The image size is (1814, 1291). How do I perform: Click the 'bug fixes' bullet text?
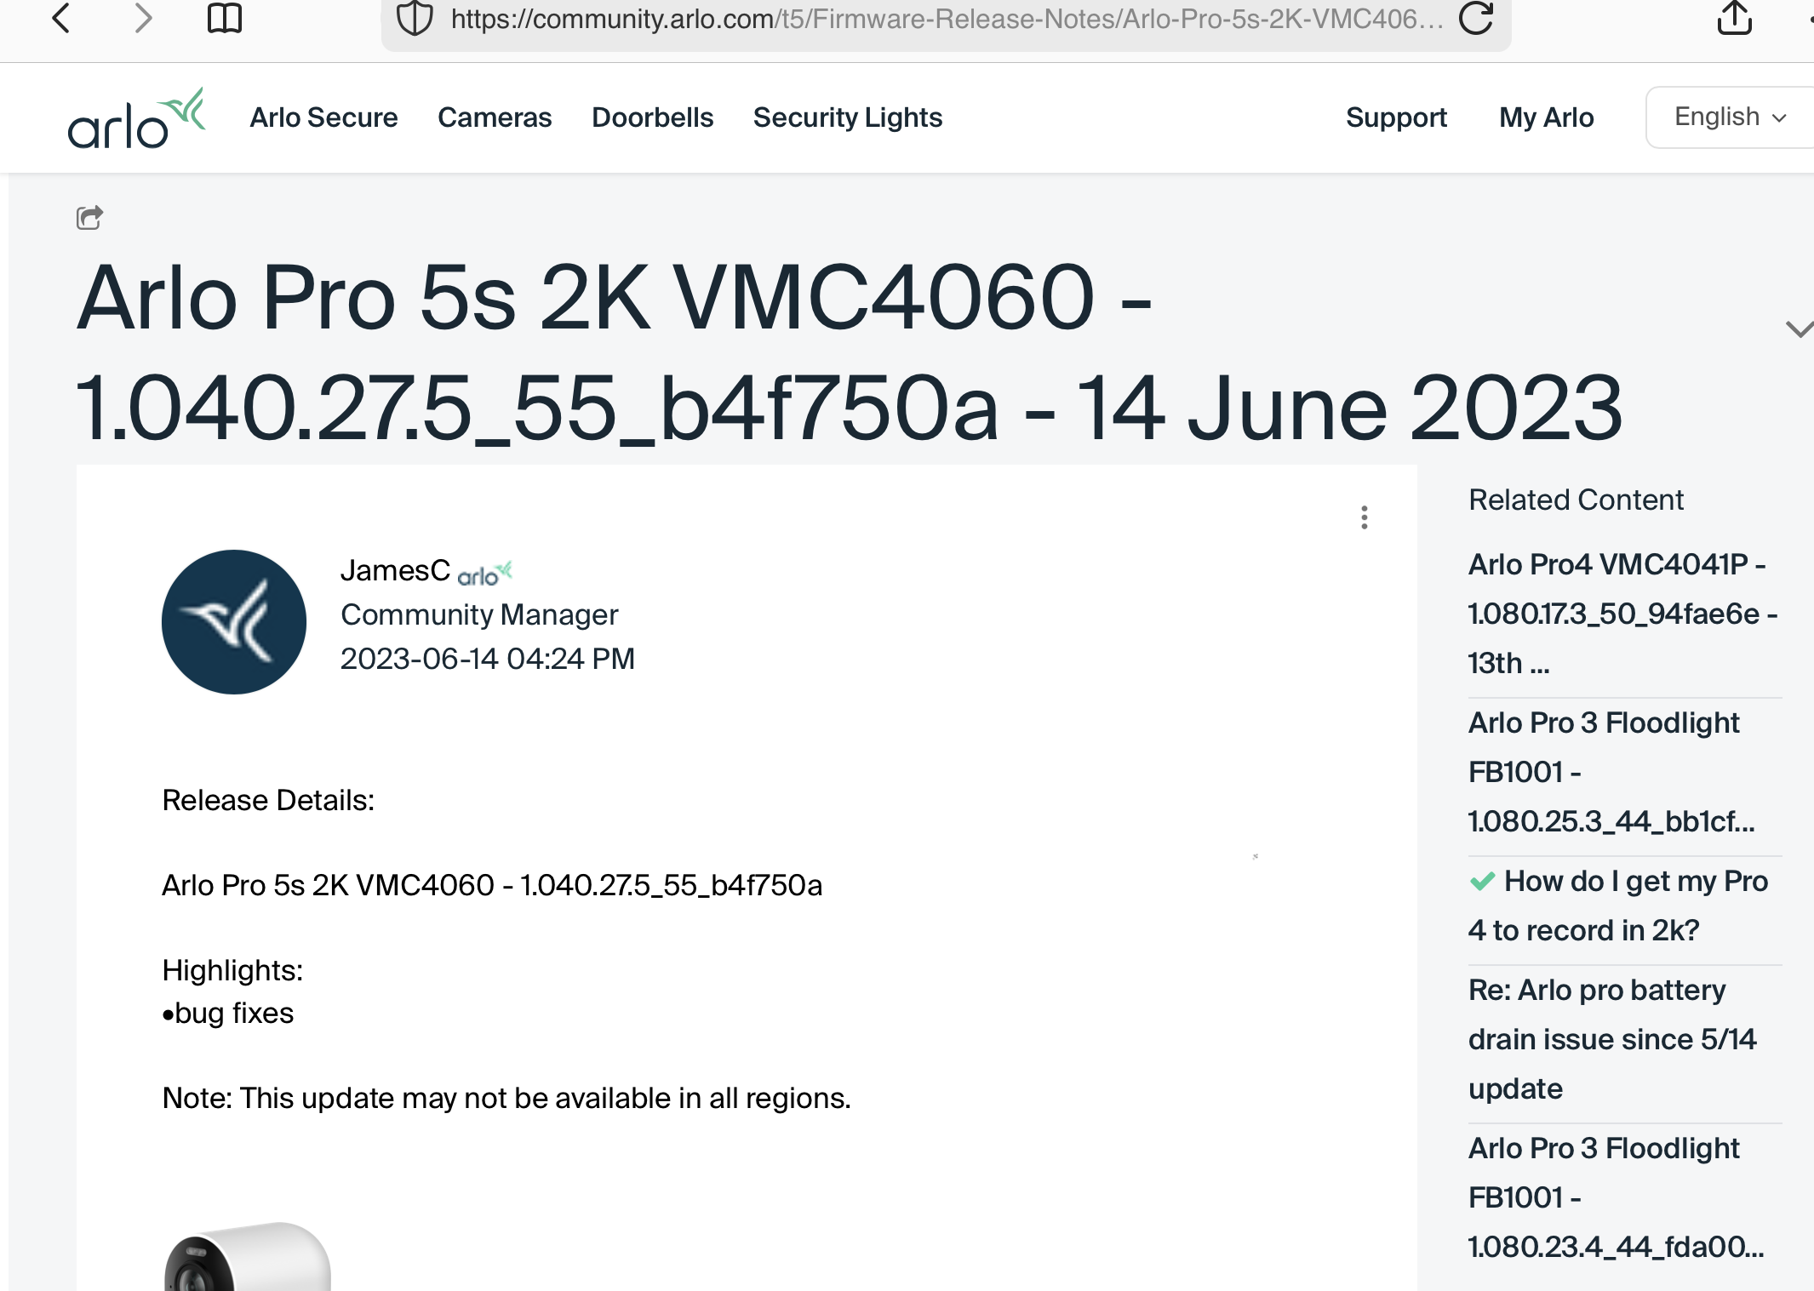[x=227, y=1013]
